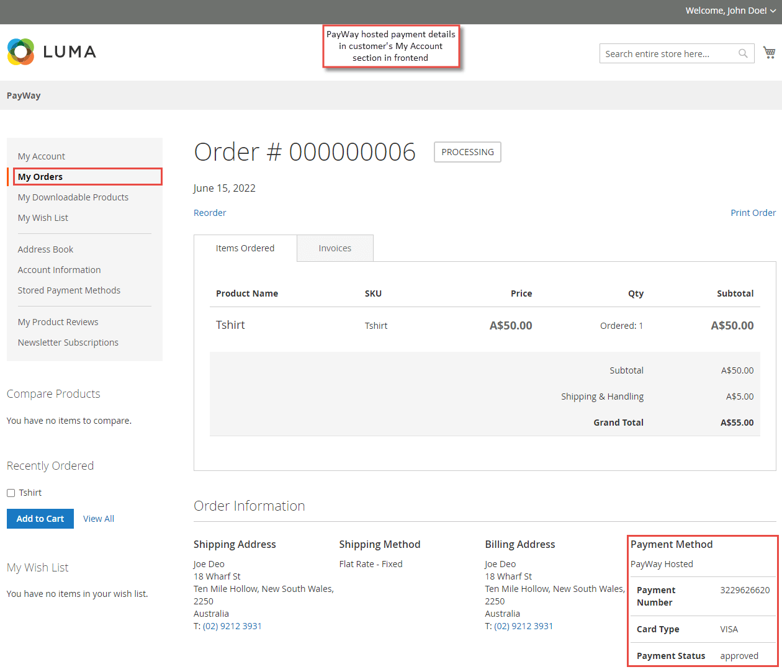Click the PayWay Hosted payment method text
Screen dimensions: 782x672
pyautogui.click(x=662, y=564)
